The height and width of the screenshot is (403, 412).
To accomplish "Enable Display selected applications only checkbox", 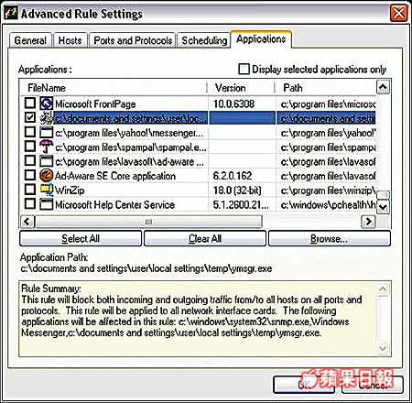I will click(244, 69).
